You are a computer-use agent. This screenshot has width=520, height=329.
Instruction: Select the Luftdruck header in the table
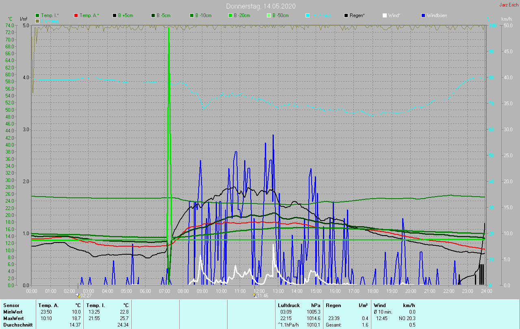tap(289, 305)
